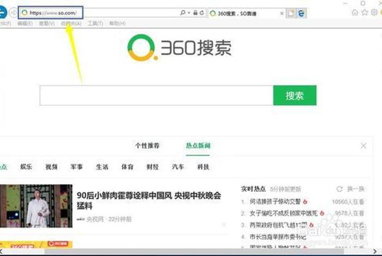This screenshot has width=382, height=256.
Task: Open the 收藏夹(A) menu
Action: click(71, 23)
